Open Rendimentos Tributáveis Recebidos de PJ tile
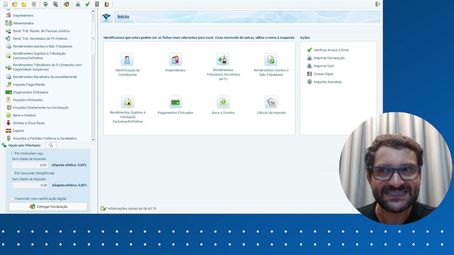 [x=223, y=67]
